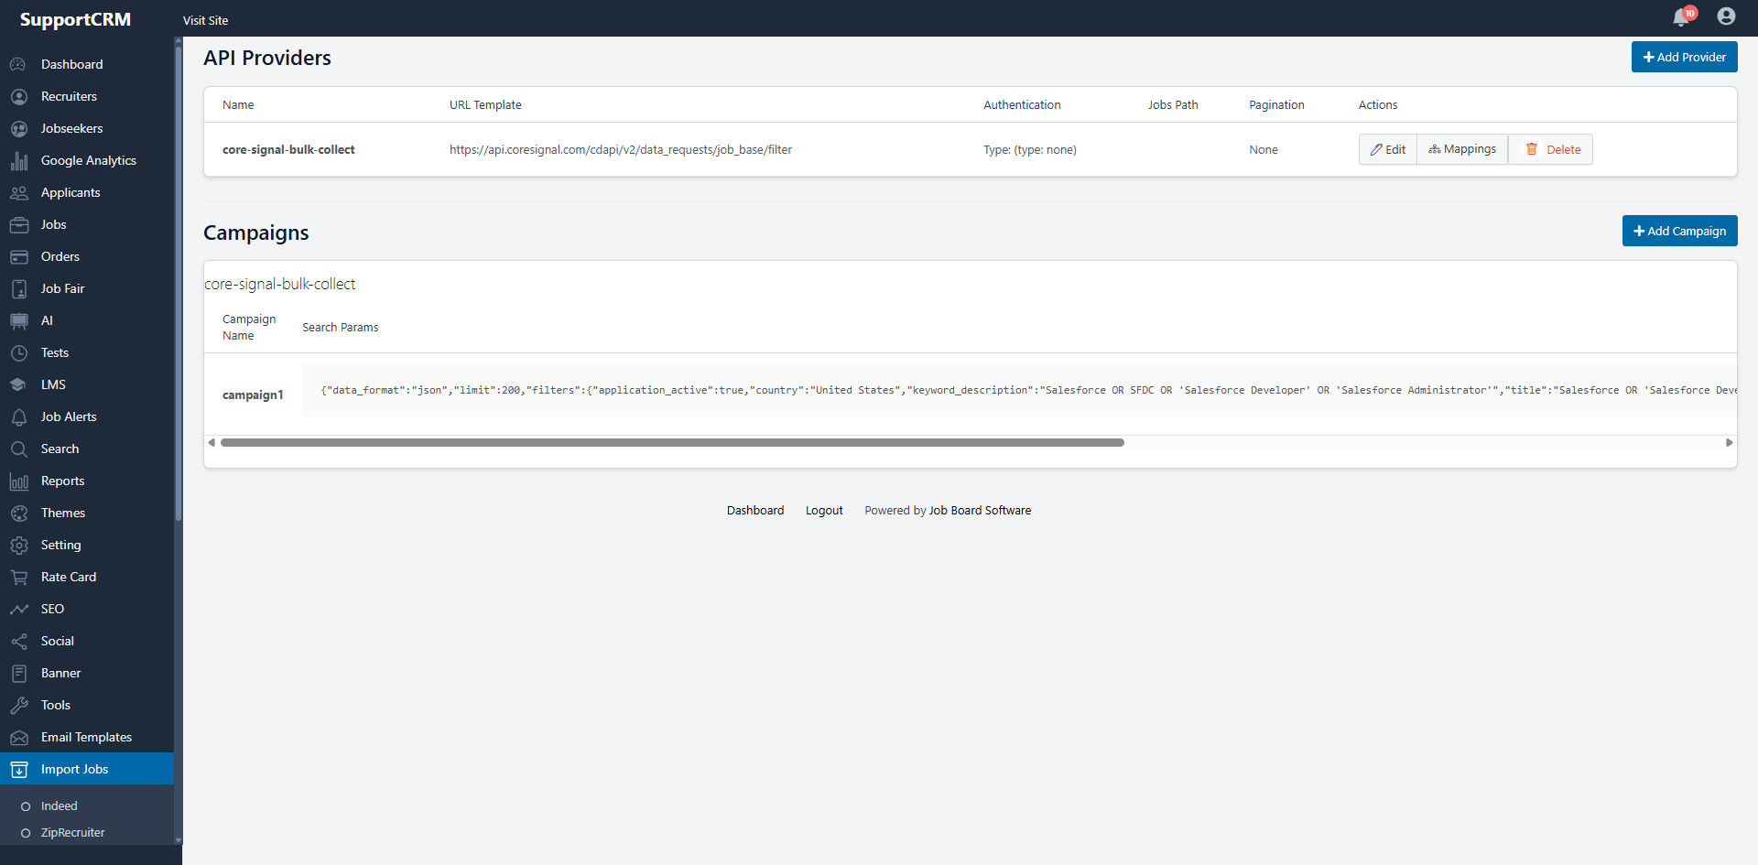Open the Rate Card icon
The width and height of the screenshot is (1758, 865).
tap(20, 577)
